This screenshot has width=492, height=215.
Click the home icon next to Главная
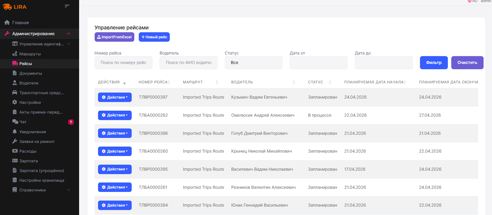(7, 23)
